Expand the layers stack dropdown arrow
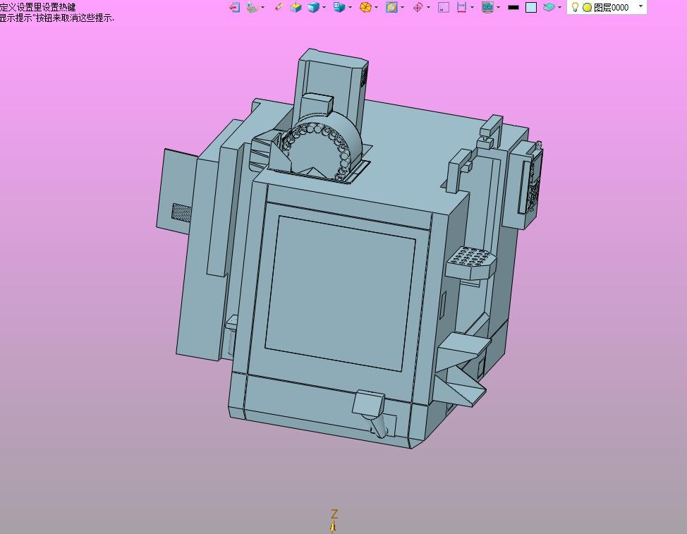Screen dimensions: 687x534 click(x=559, y=8)
